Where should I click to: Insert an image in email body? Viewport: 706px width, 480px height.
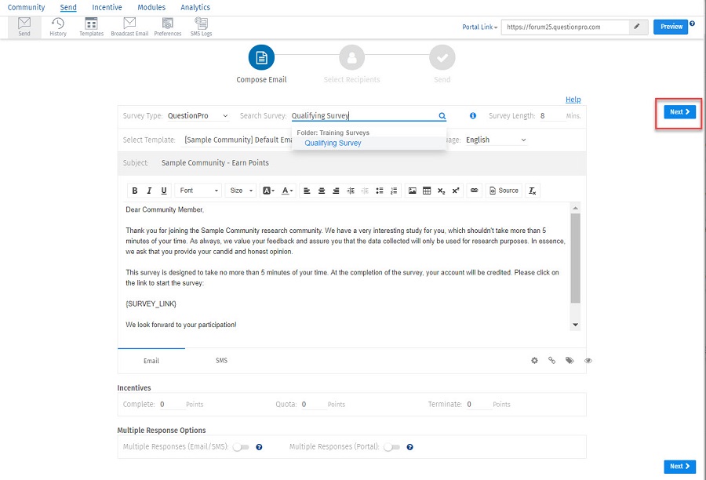413,191
